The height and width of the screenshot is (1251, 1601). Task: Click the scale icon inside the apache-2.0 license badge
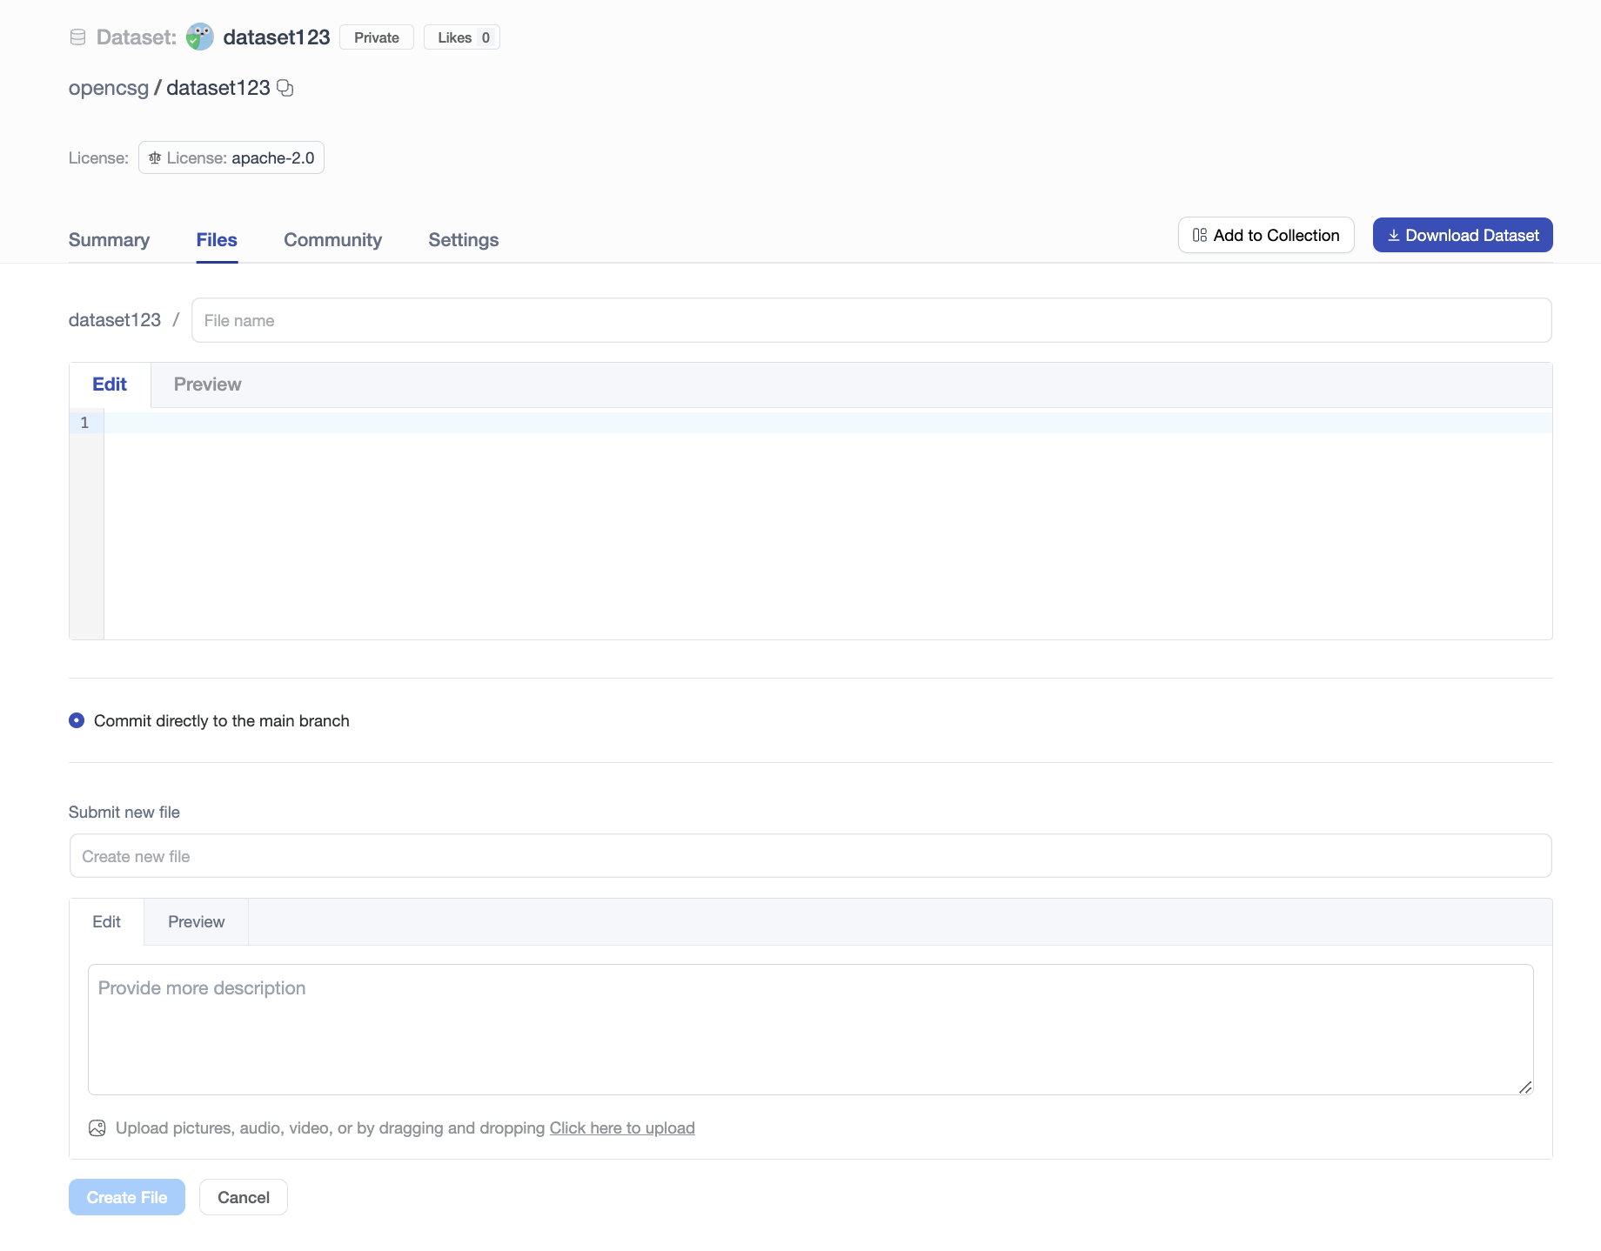[155, 157]
